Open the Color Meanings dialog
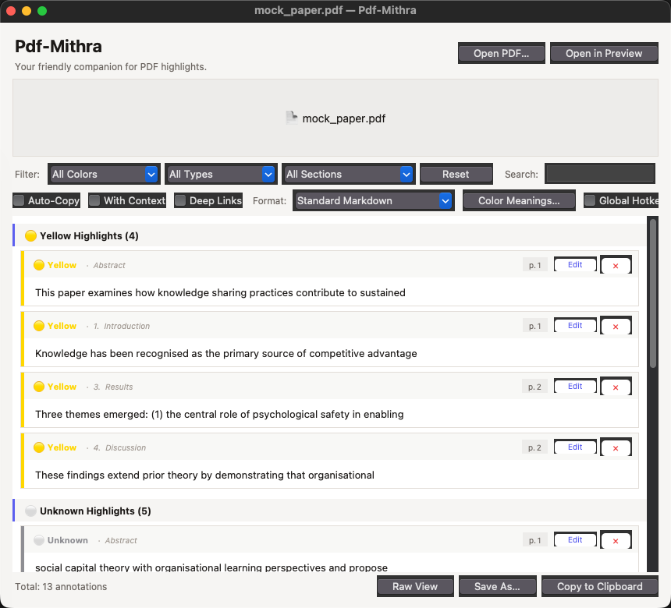 coord(519,200)
